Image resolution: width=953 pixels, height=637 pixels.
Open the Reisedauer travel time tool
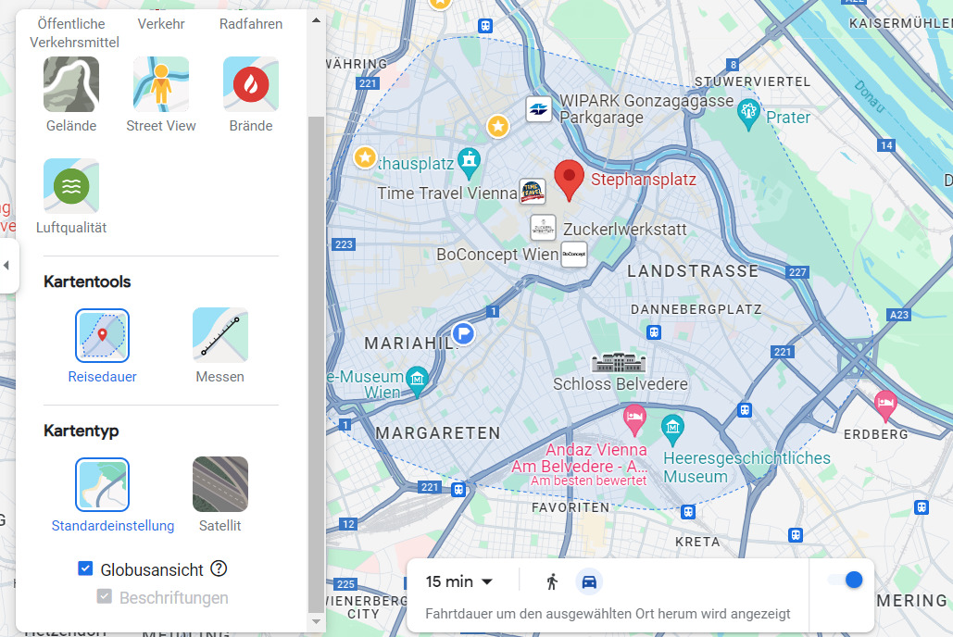(102, 335)
